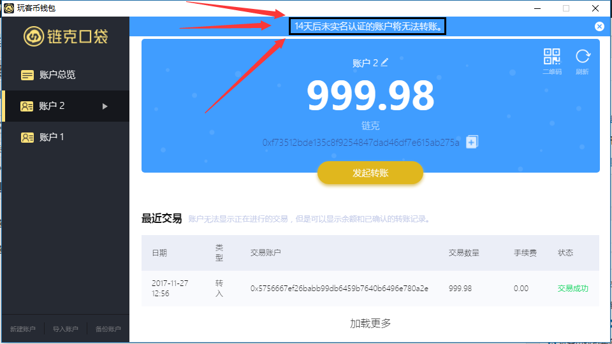Click the 账户 1 card icon in the sidebar
Image resolution: width=612 pixels, height=344 pixels.
click(x=27, y=138)
